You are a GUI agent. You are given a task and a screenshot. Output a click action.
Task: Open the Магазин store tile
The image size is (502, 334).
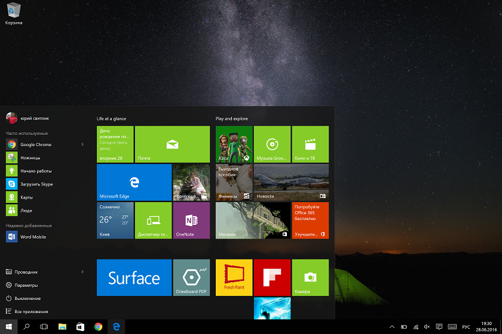click(253, 220)
